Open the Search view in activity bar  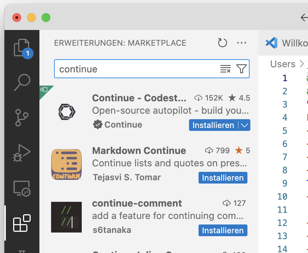click(x=22, y=82)
